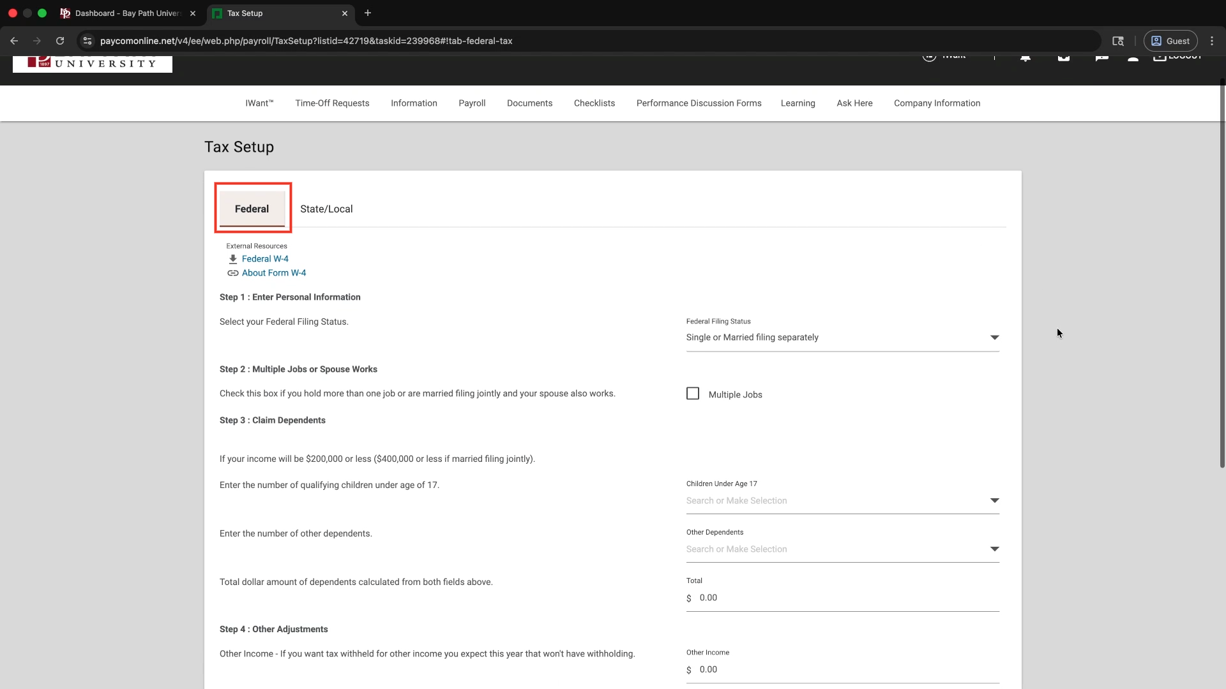This screenshot has width=1226, height=689.
Task: Open the Payroll menu
Action: (x=472, y=103)
